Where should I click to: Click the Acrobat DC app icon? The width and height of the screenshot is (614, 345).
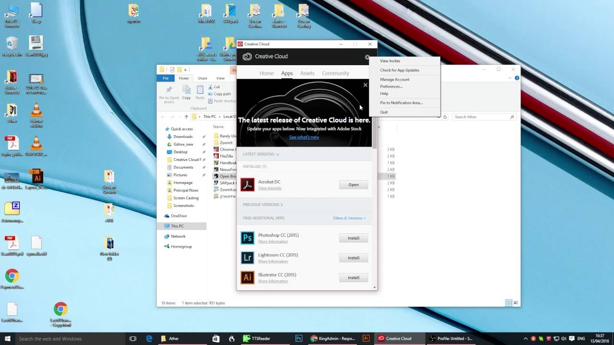coord(248,184)
